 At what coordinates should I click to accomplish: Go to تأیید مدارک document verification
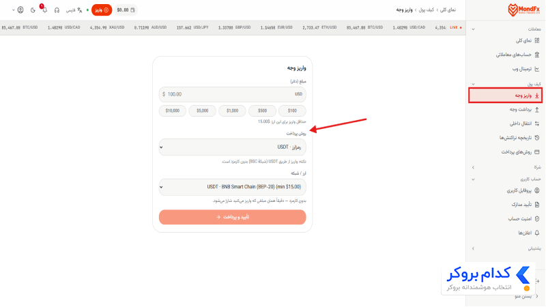525,205
